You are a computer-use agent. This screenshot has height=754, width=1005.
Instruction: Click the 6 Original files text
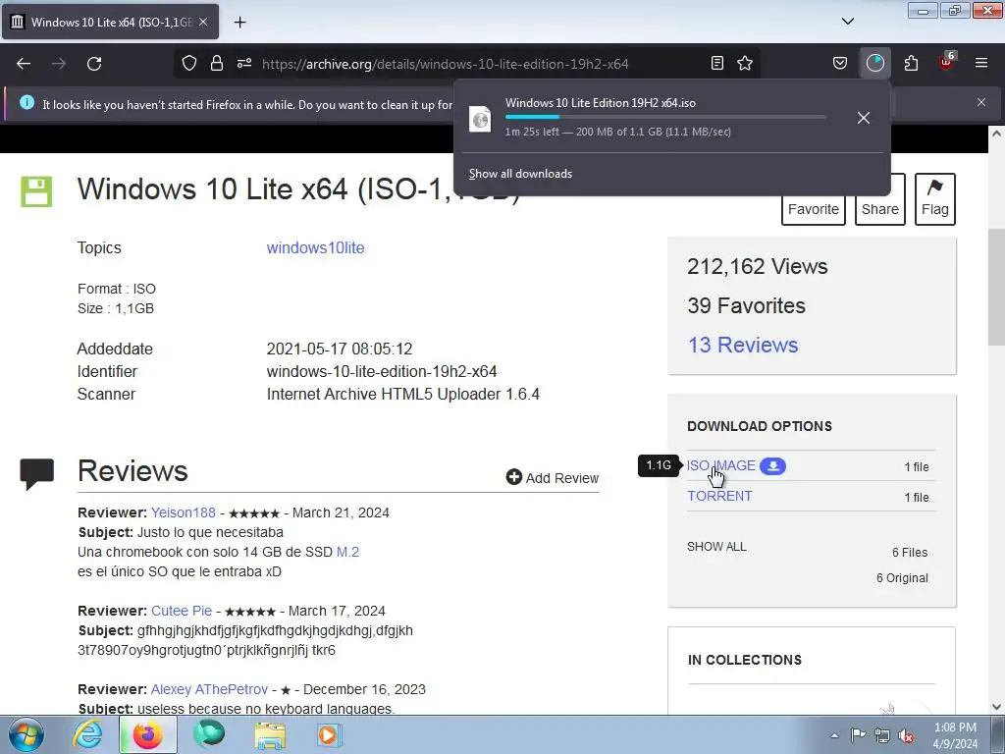coord(902,578)
